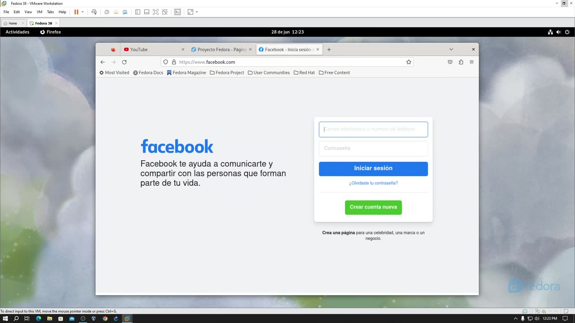Click the GNOME network status icon
The image size is (575, 323).
pyautogui.click(x=550, y=32)
